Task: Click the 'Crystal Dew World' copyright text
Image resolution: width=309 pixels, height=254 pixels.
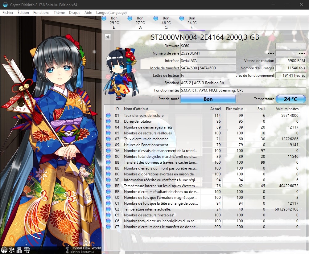Action: tap(84, 248)
